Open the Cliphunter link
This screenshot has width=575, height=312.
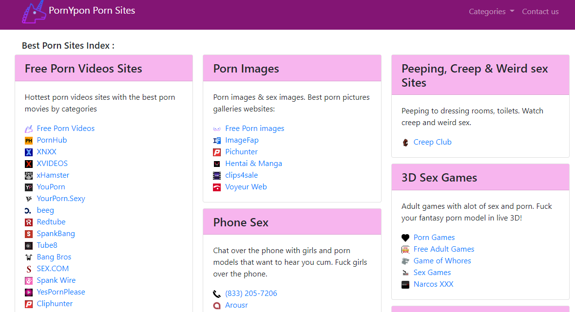[x=55, y=304]
